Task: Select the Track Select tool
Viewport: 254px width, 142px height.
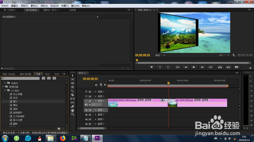Action: (73, 79)
